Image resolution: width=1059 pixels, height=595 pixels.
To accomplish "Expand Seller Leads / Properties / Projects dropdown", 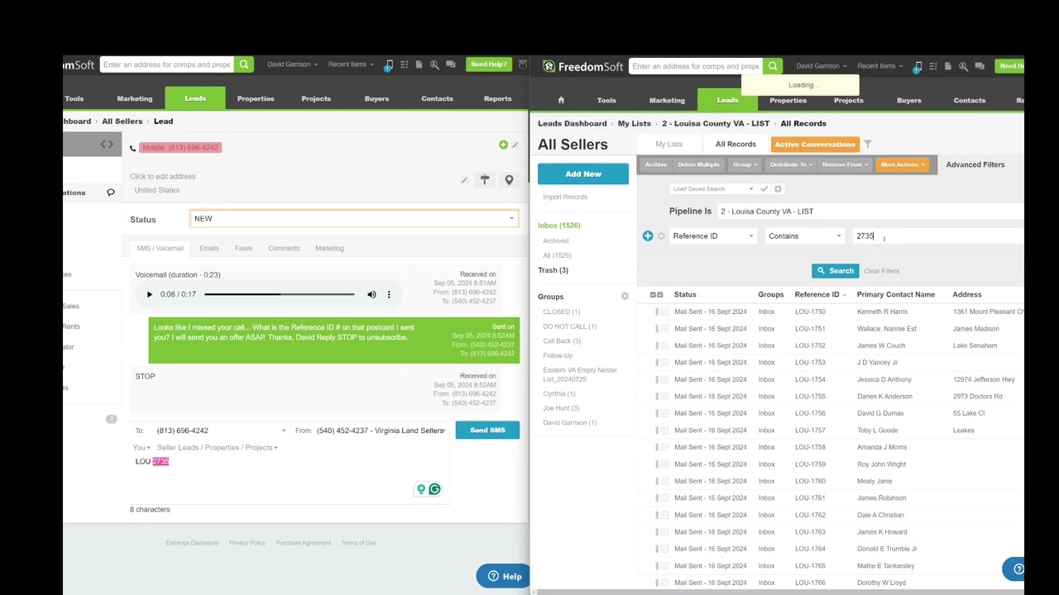I will click(218, 448).
